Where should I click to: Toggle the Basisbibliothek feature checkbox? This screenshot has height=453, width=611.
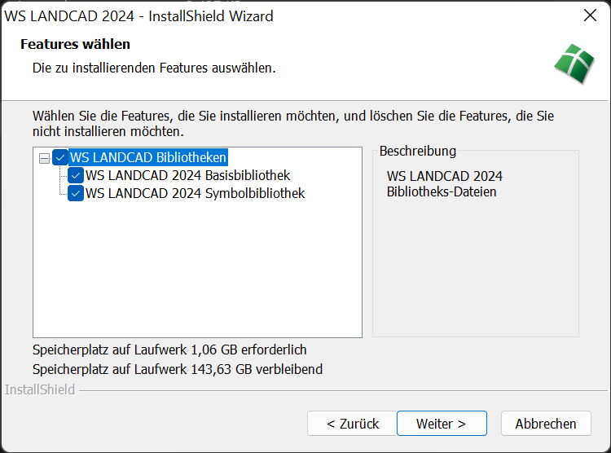pos(76,175)
